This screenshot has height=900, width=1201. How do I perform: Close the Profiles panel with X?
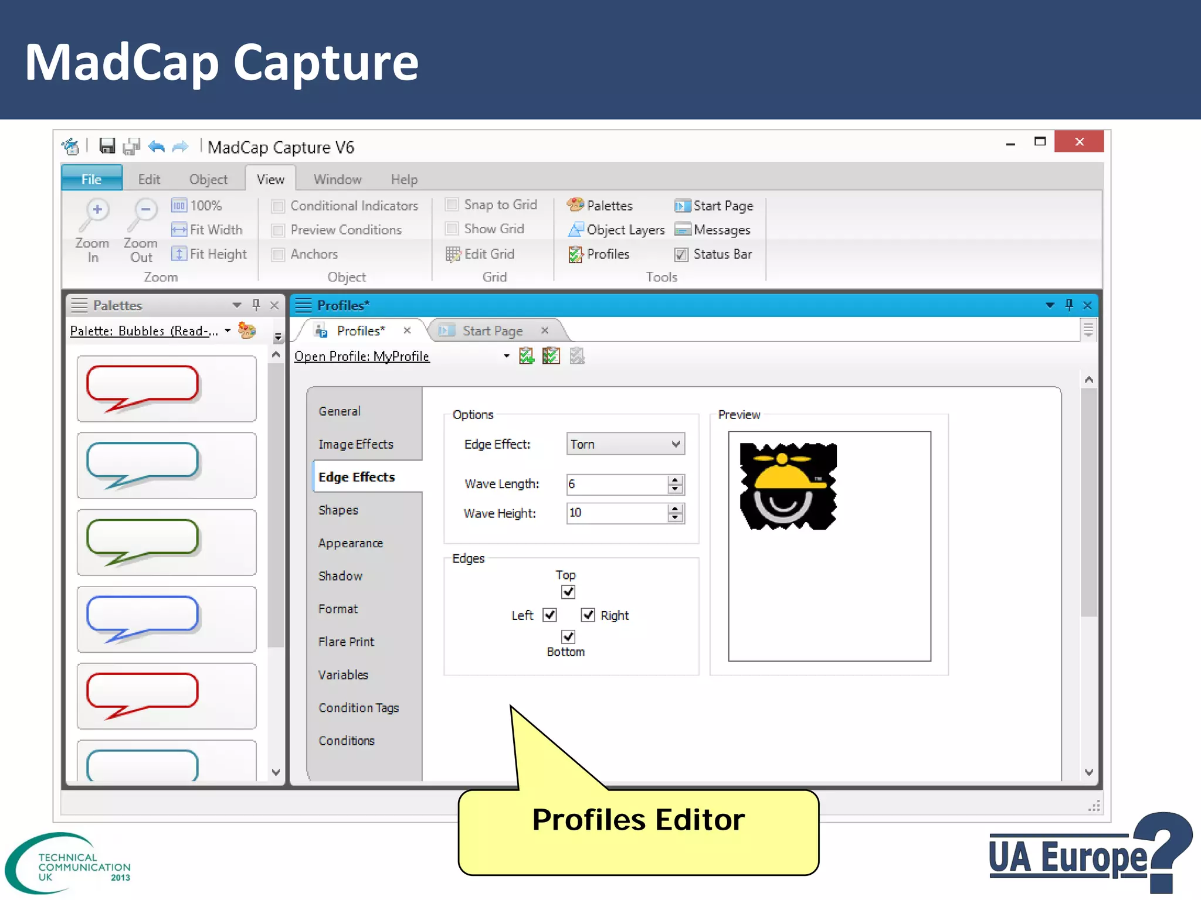coord(1087,305)
